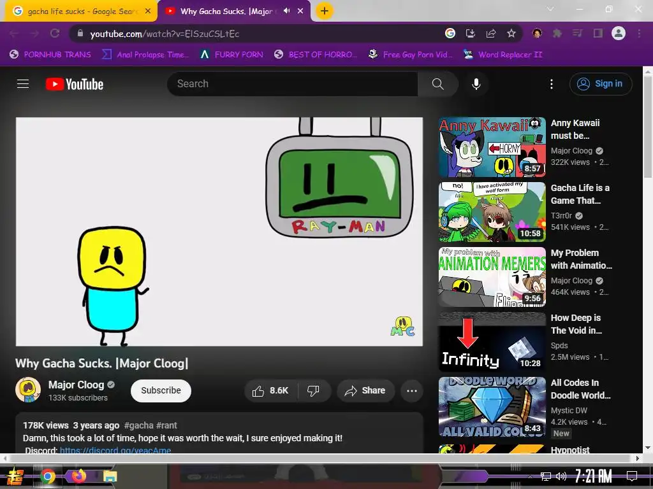Click the address bar URL

click(165, 34)
